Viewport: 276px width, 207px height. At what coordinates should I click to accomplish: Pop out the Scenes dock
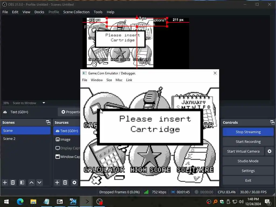click(48, 122)
